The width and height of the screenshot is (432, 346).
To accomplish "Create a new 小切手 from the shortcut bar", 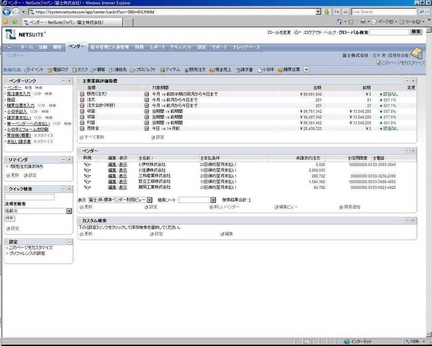I will point(266,70).
